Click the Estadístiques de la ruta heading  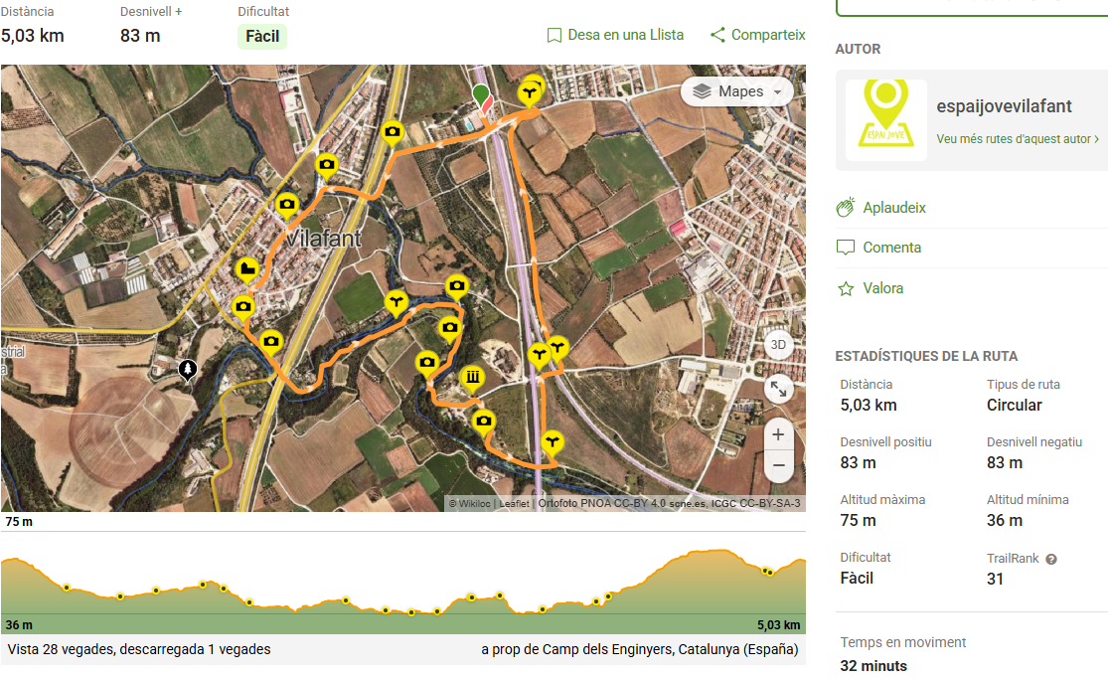point(926,356)
